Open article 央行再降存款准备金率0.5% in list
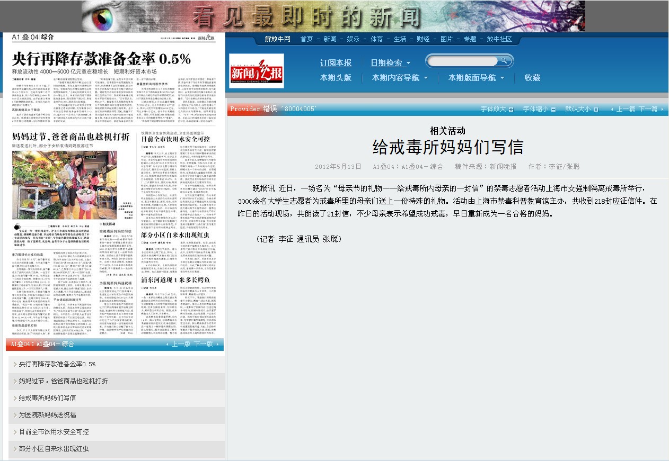Screen dimensions: 669x461 [x=57, y=364]
